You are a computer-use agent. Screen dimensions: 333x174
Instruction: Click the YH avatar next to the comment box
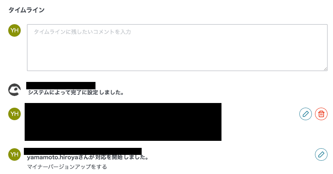(14, 30)
